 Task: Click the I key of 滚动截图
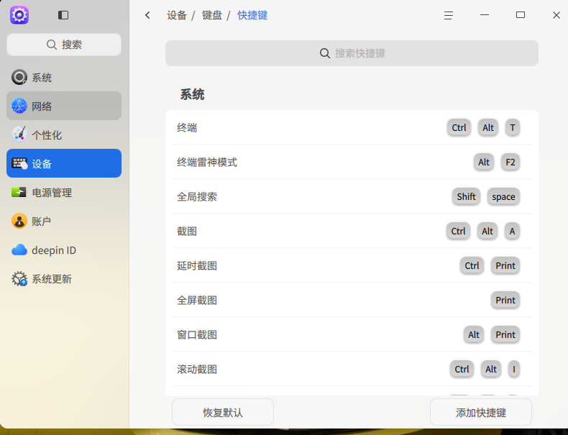(x=513, y=369)
